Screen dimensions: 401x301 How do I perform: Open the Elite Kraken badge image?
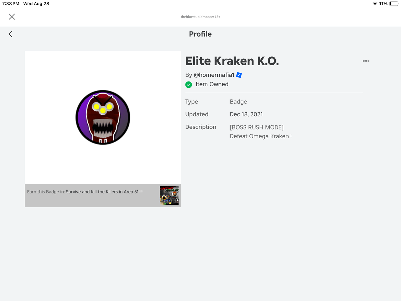103,117
